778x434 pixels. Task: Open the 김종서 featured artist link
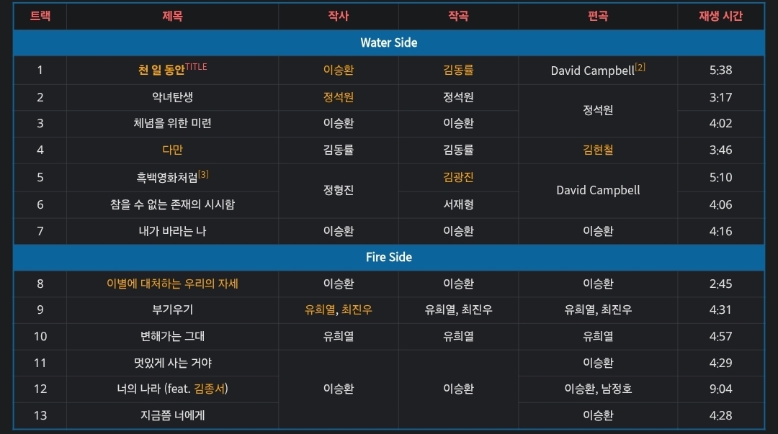211,389
